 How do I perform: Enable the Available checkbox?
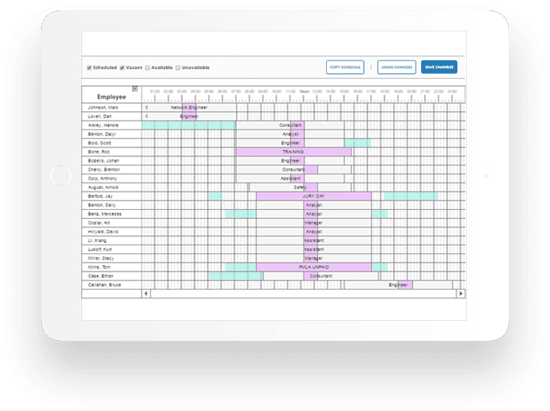point(147,68)
